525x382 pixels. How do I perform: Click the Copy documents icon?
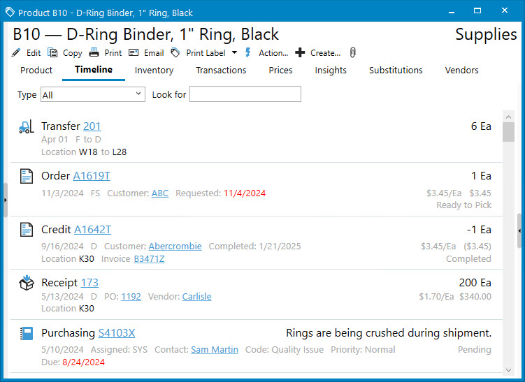coord(52,53)
